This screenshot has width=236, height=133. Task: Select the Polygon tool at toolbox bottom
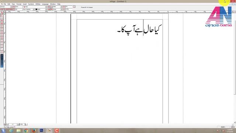click(x=2, y=52)
